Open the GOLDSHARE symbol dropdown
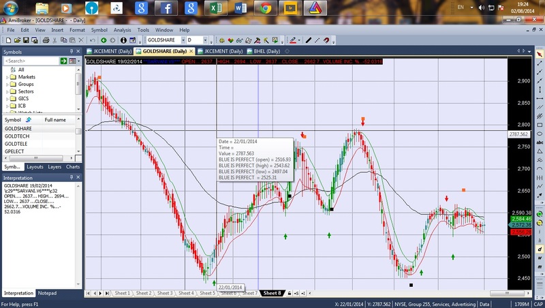 [x=183, y=40]
